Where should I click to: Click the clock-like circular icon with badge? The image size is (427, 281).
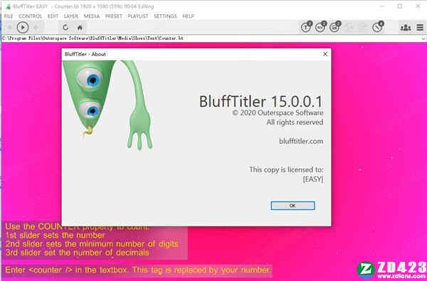378,27
